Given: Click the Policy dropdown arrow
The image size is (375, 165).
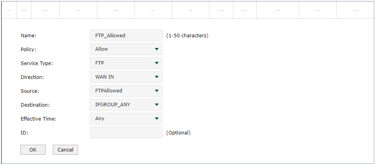Looking at the screenshot, I should [157, 49].
